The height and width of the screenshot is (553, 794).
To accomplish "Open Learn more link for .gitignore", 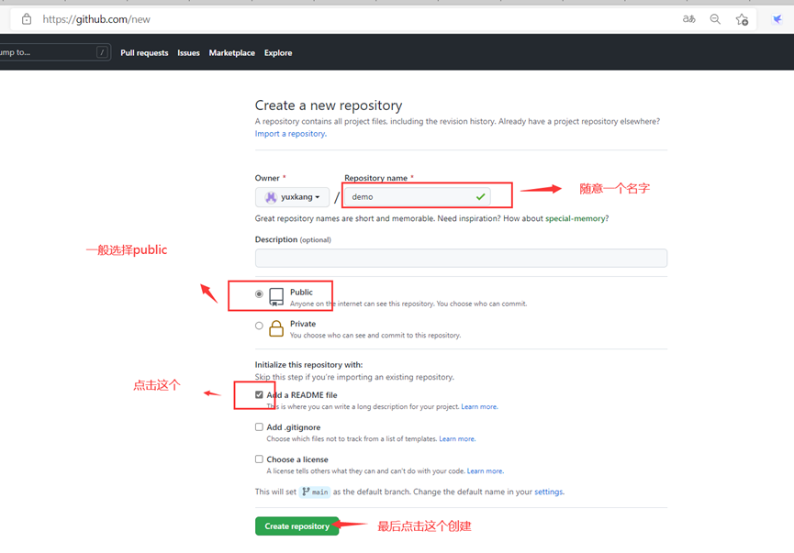I will [x=457, y=439].
